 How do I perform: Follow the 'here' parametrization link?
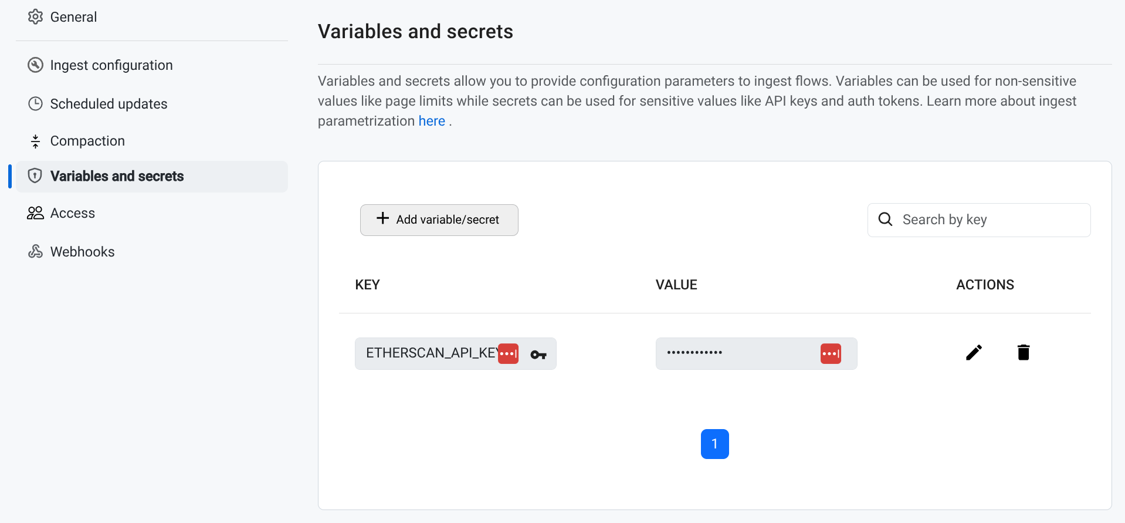432,121
